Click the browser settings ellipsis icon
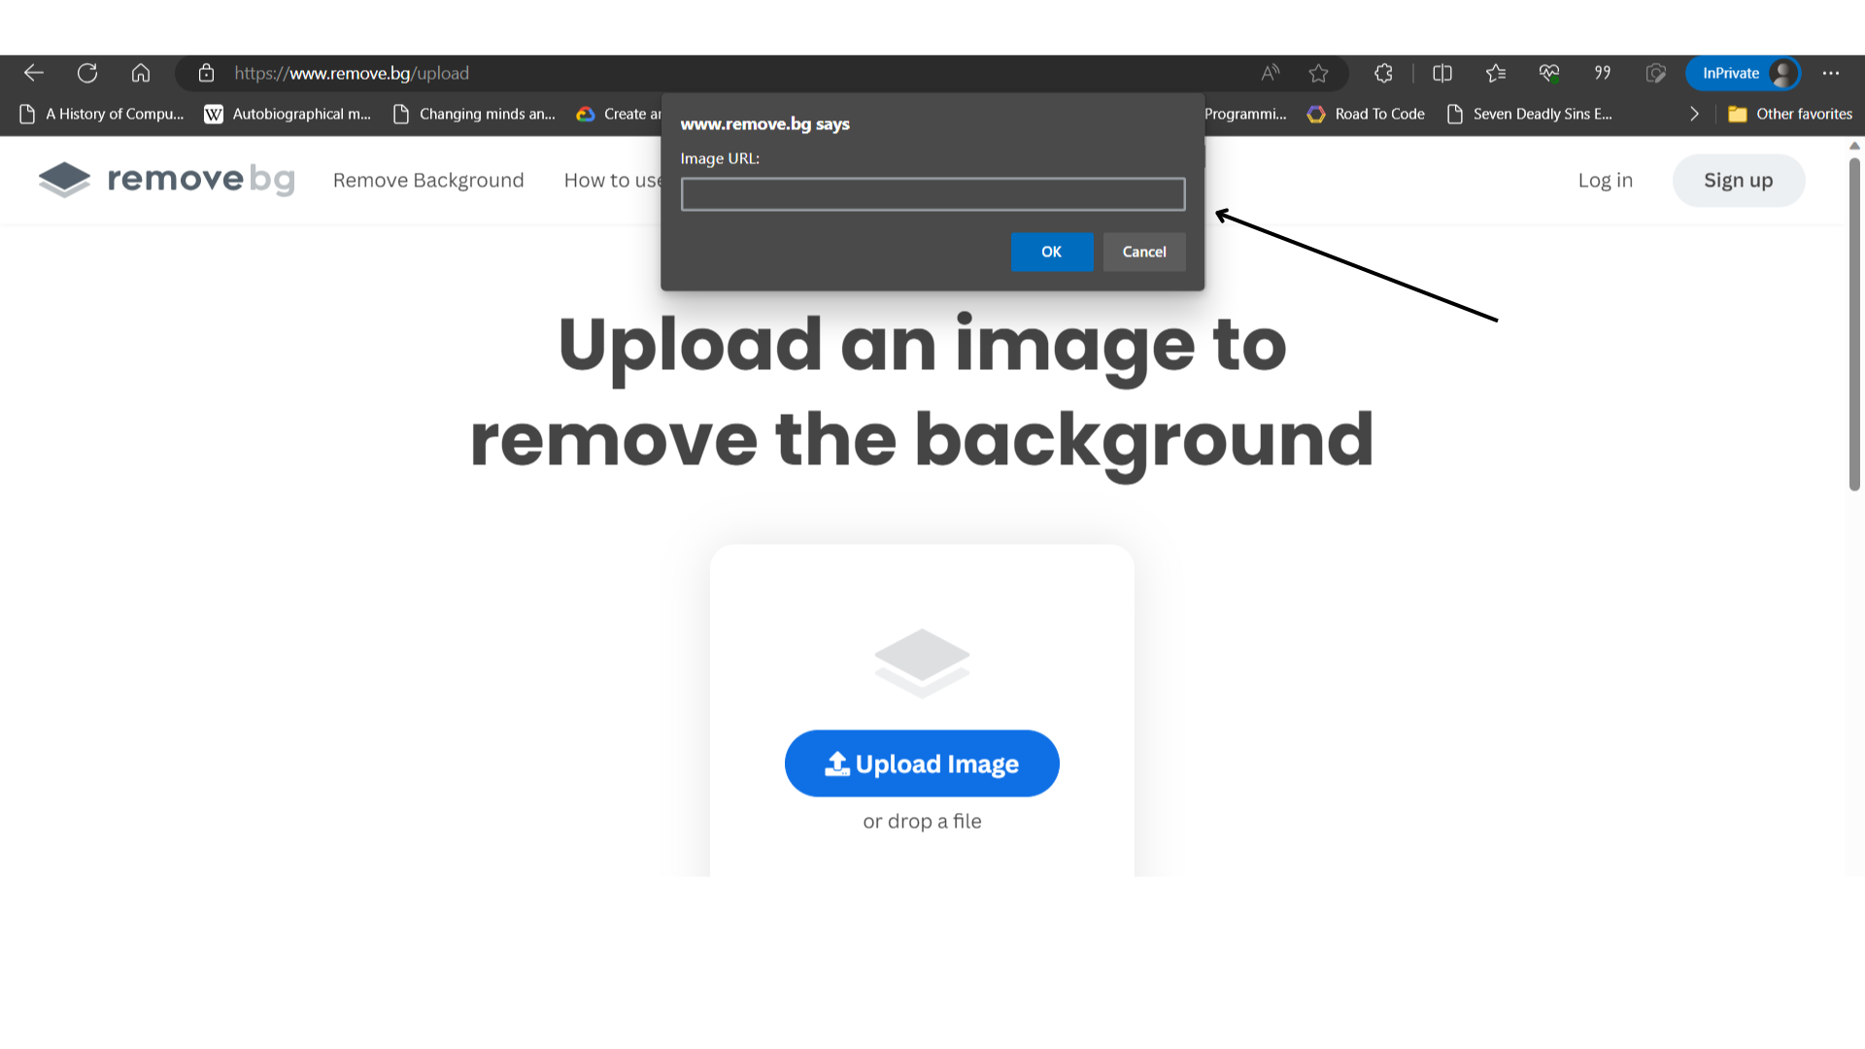The image size is (1865, 1049). (x=1830, y=73)
